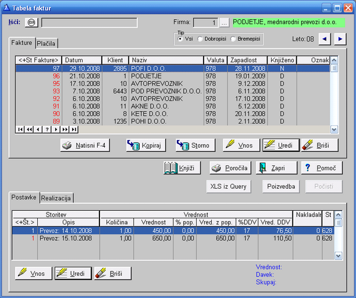This screenshot has width=356, height=298.
Task: Delete invoice with upper Briši button
Action: 320,146
